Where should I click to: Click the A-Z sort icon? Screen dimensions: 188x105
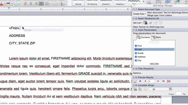pyautogui.click(x=62, y=4)
